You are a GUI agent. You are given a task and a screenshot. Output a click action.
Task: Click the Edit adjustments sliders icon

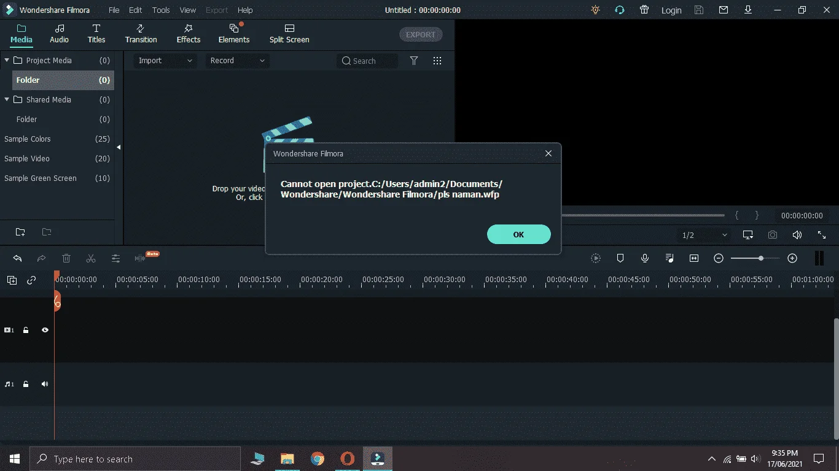click(115, 258)
